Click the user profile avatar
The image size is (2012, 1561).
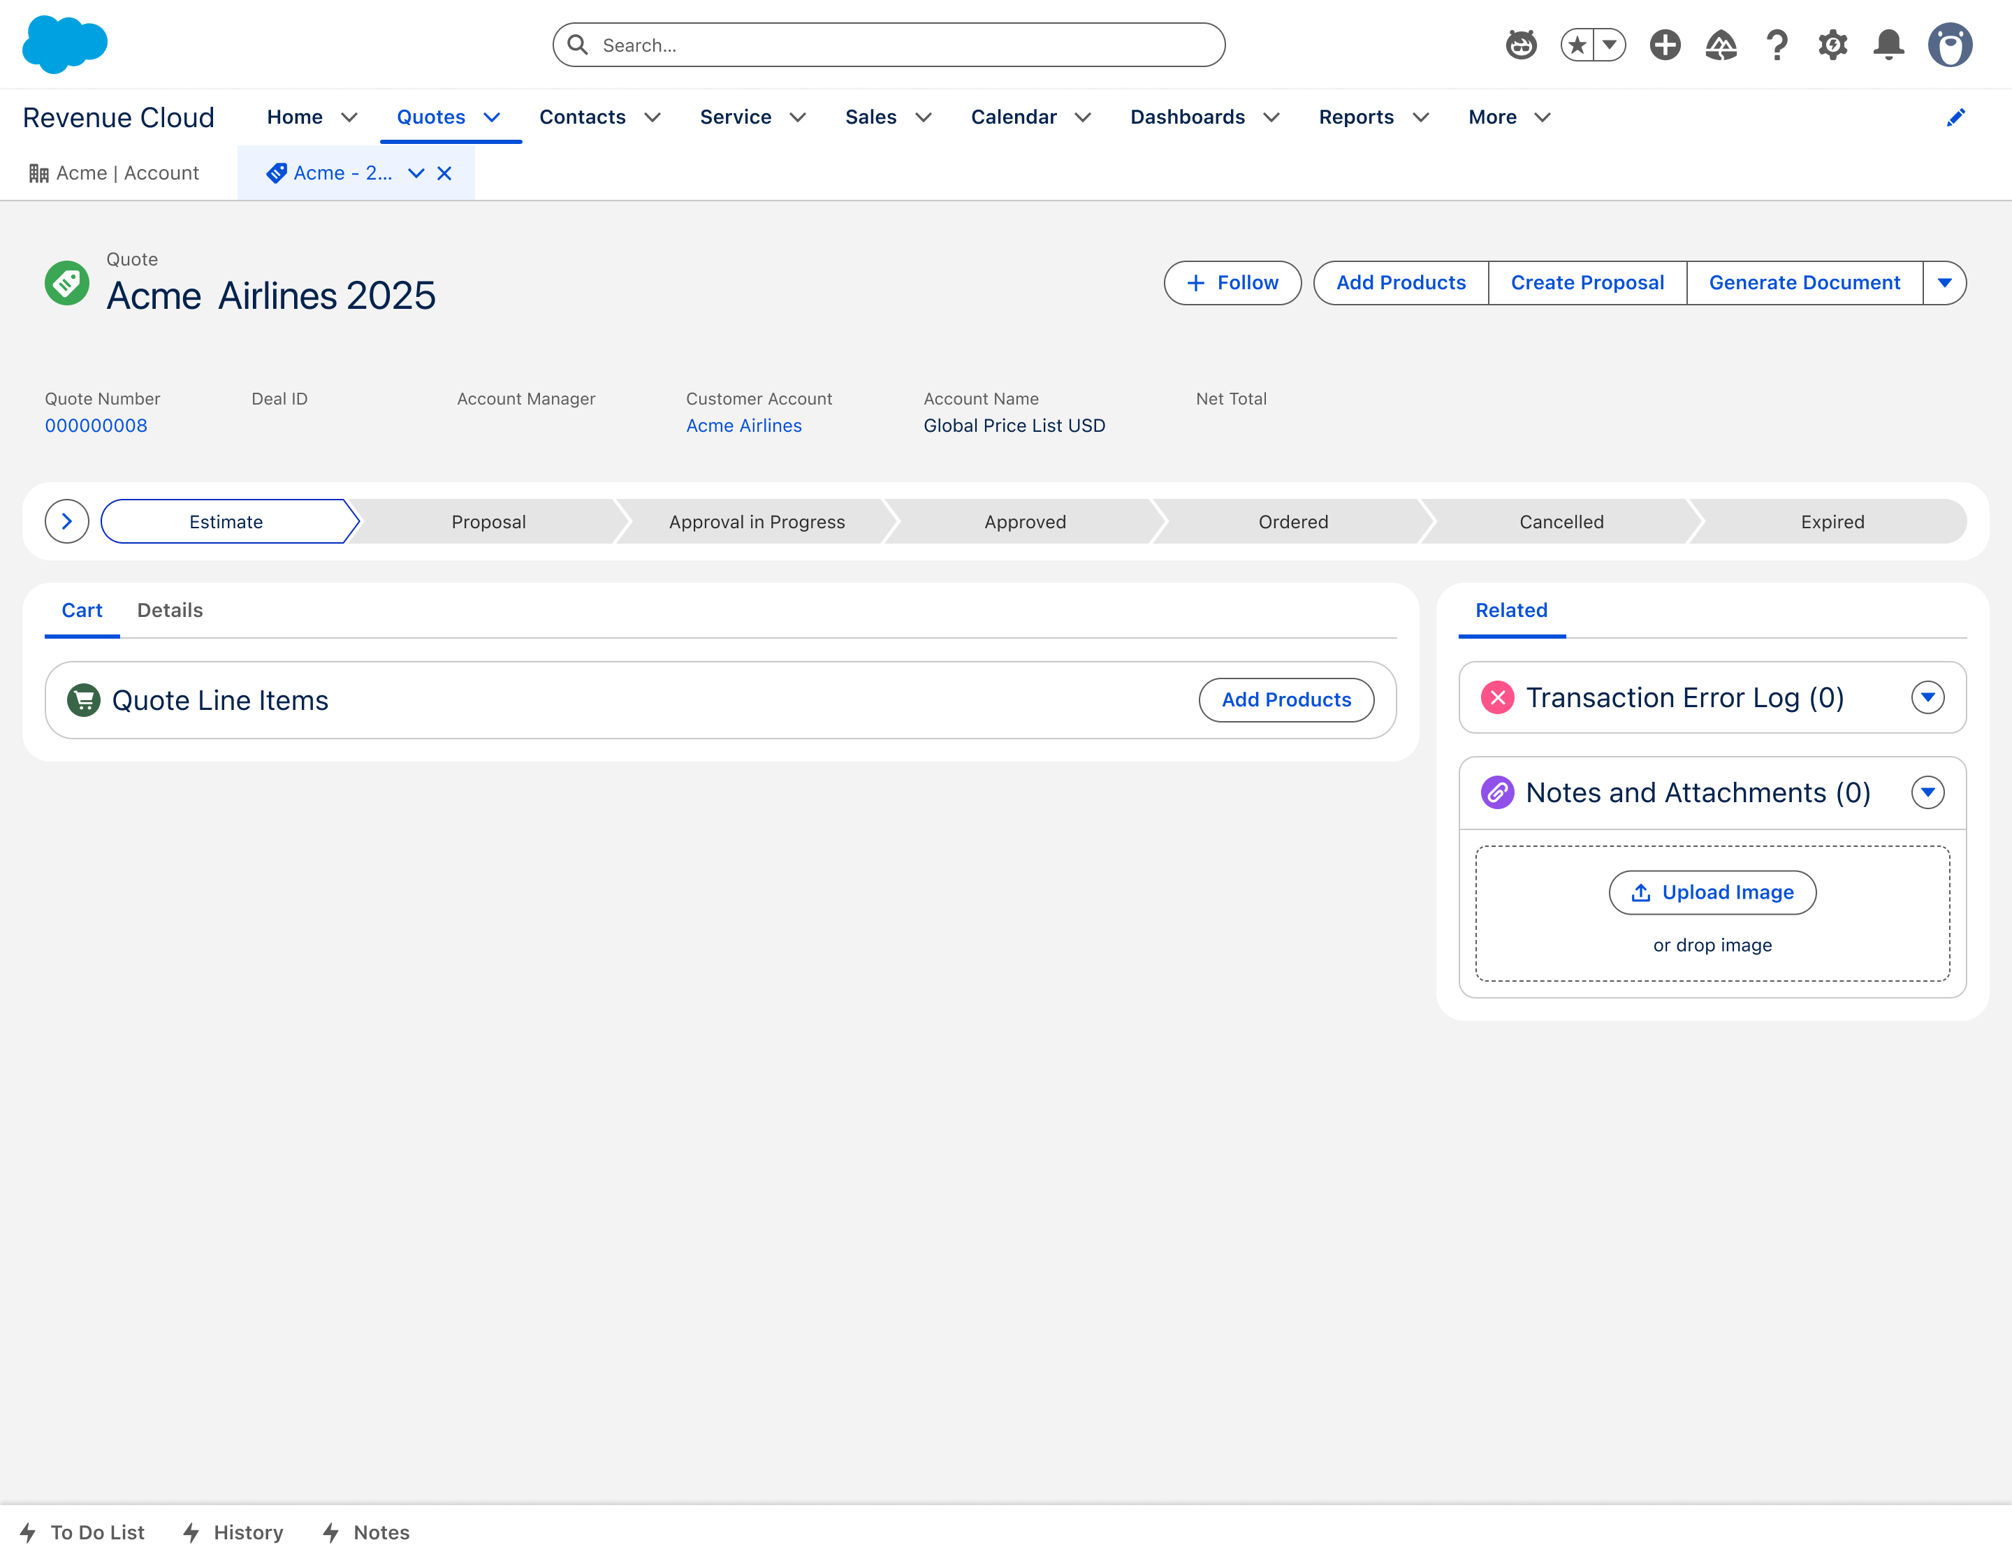coord(1949,44)
